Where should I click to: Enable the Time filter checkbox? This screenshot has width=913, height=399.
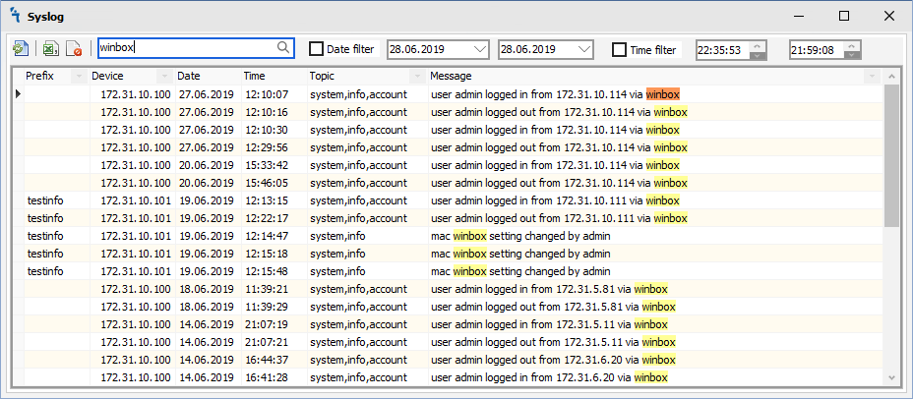tap(619, 49)
